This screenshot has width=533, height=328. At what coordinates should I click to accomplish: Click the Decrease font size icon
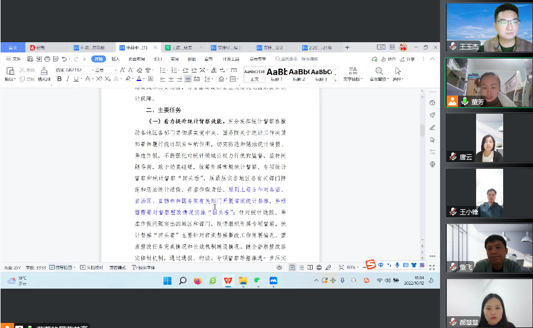pyautogui.click(x=131, y=70)
